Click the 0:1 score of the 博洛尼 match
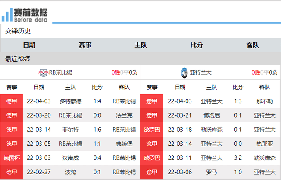Image resolution: width=281 pixels, height=180 pixels. coord(238,115)
